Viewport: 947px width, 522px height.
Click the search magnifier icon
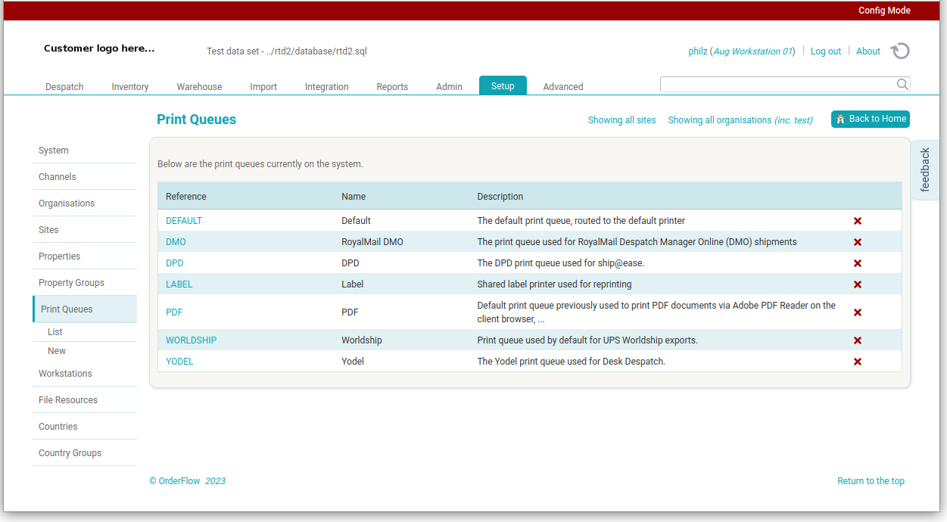pyautogui.click(x=902, y=84)
